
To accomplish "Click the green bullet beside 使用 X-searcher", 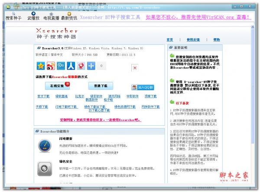I will (x=172, y=81).
